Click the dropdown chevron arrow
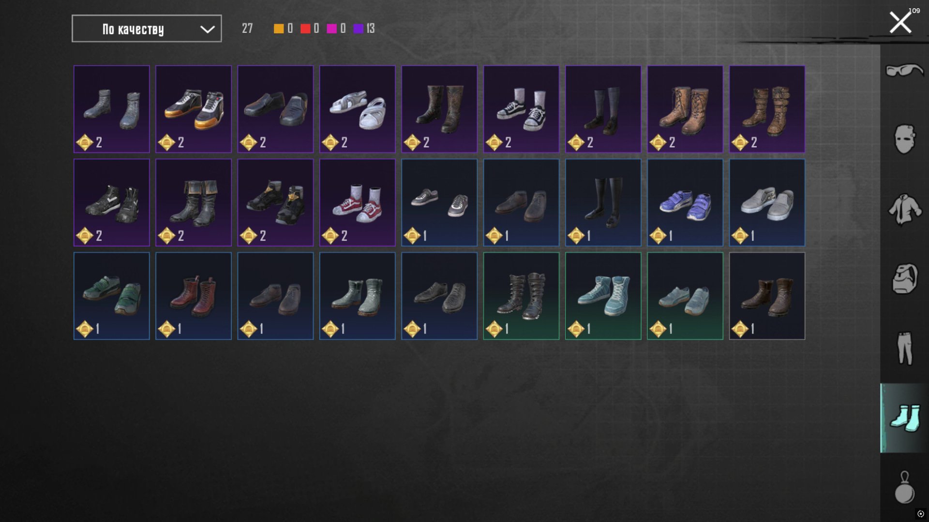The height and width of the screenshot is (522, 929). [x=208, y=29]
